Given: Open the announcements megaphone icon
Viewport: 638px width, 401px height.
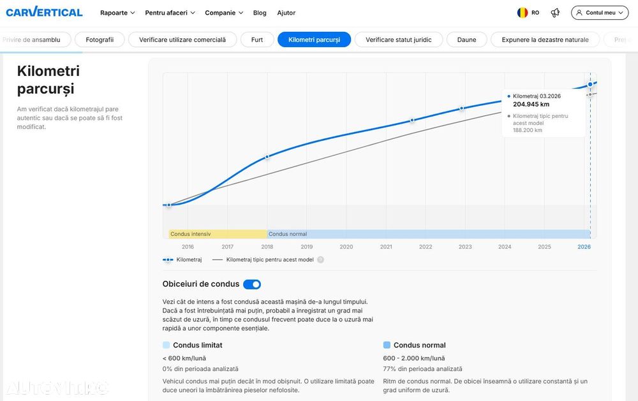Looking at the screenshot, I should click(555, 13).
